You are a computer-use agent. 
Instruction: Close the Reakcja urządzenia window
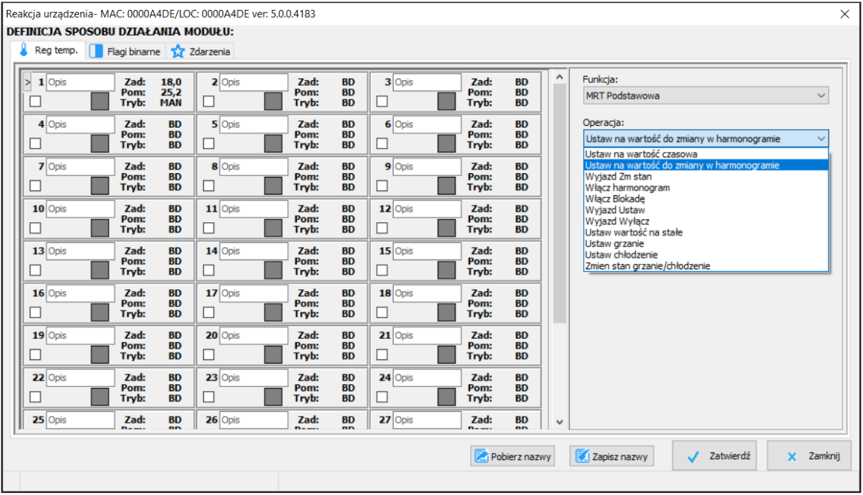click(845, 13)
